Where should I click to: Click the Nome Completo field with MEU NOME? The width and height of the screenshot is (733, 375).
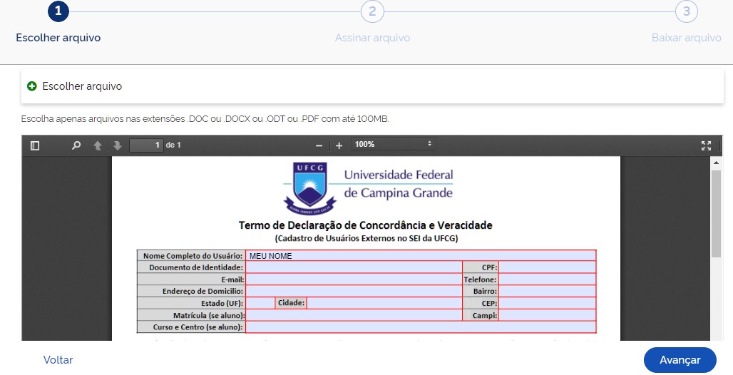(x=421, y=256)
